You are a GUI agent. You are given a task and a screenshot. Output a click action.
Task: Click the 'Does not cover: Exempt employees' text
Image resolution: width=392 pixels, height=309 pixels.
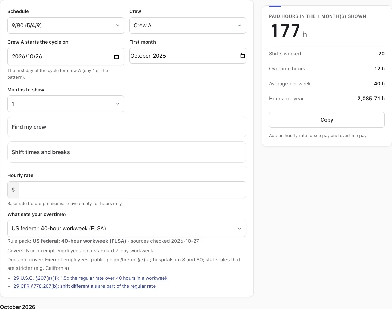124,264
